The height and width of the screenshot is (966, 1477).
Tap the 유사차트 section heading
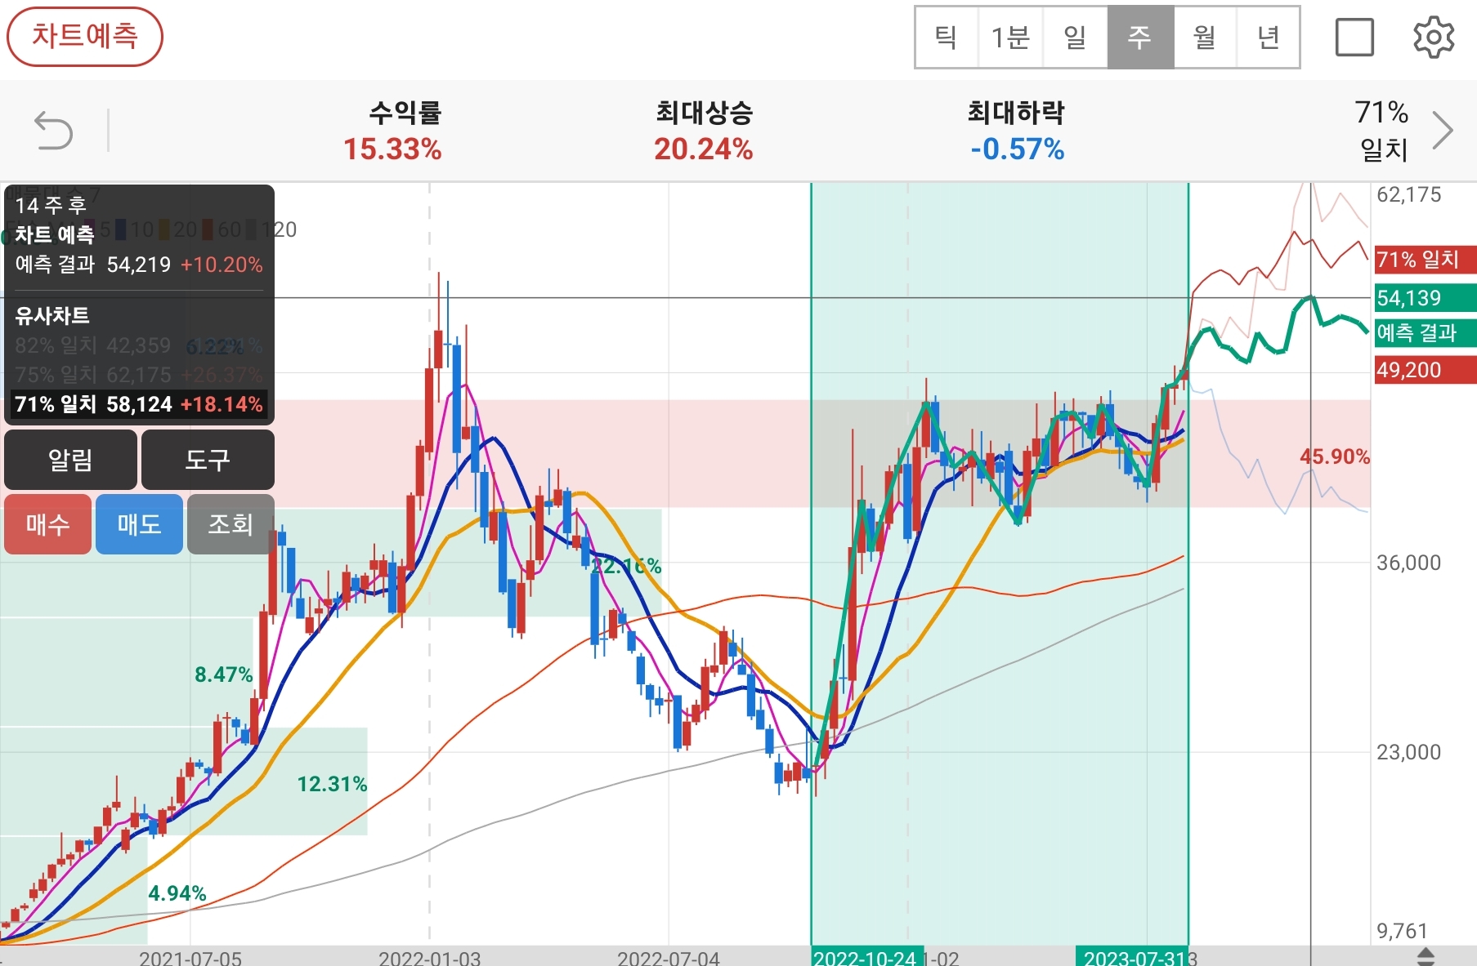tap(52, 315)
